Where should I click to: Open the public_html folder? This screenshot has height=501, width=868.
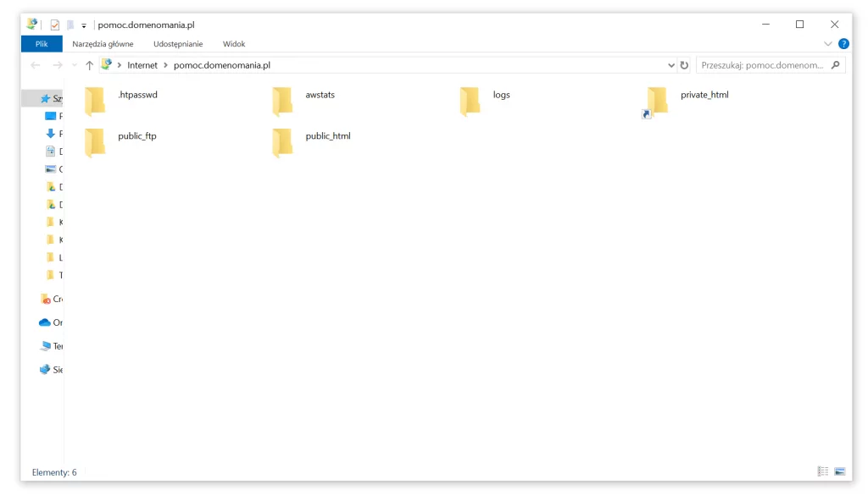[311, 142]
